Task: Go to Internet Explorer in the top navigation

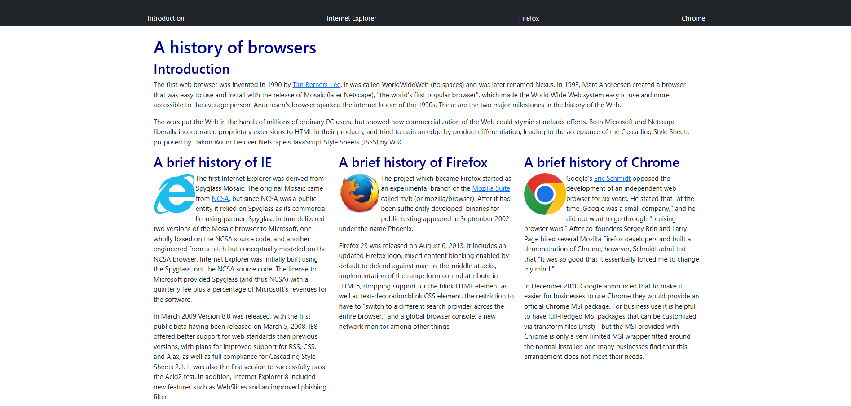Action: tap(351, 18)
